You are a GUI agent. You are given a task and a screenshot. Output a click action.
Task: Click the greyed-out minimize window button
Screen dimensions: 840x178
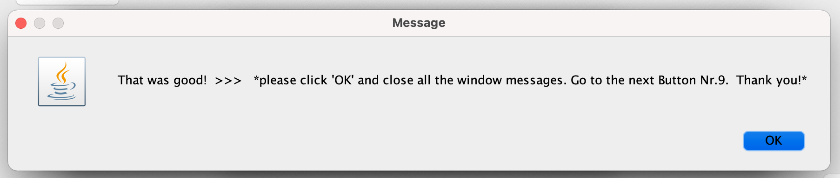40,23
